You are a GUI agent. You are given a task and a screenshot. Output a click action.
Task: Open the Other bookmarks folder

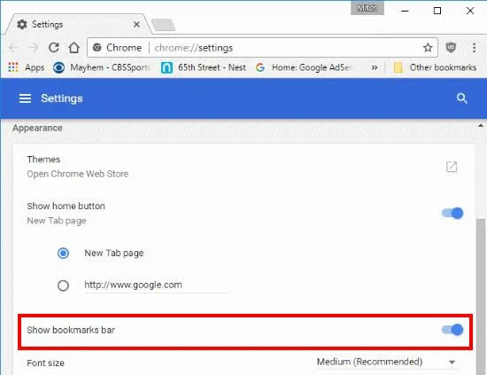pos(435,67)
